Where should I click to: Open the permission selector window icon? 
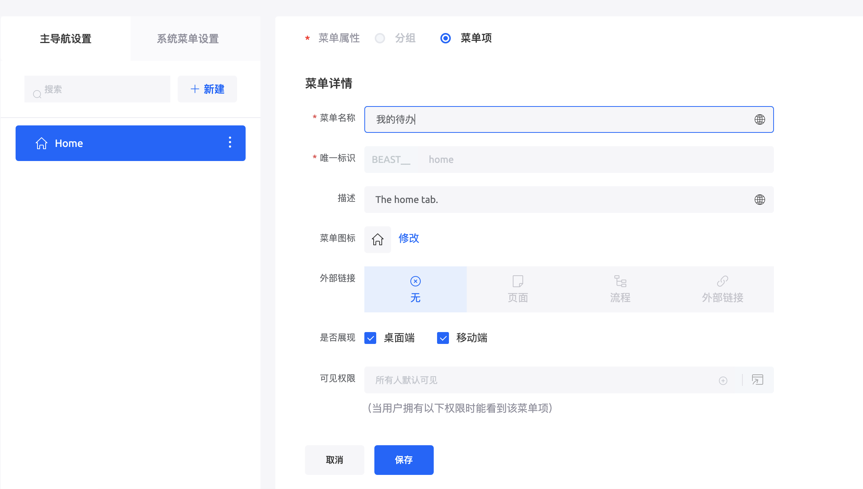(x=757, y=380)
